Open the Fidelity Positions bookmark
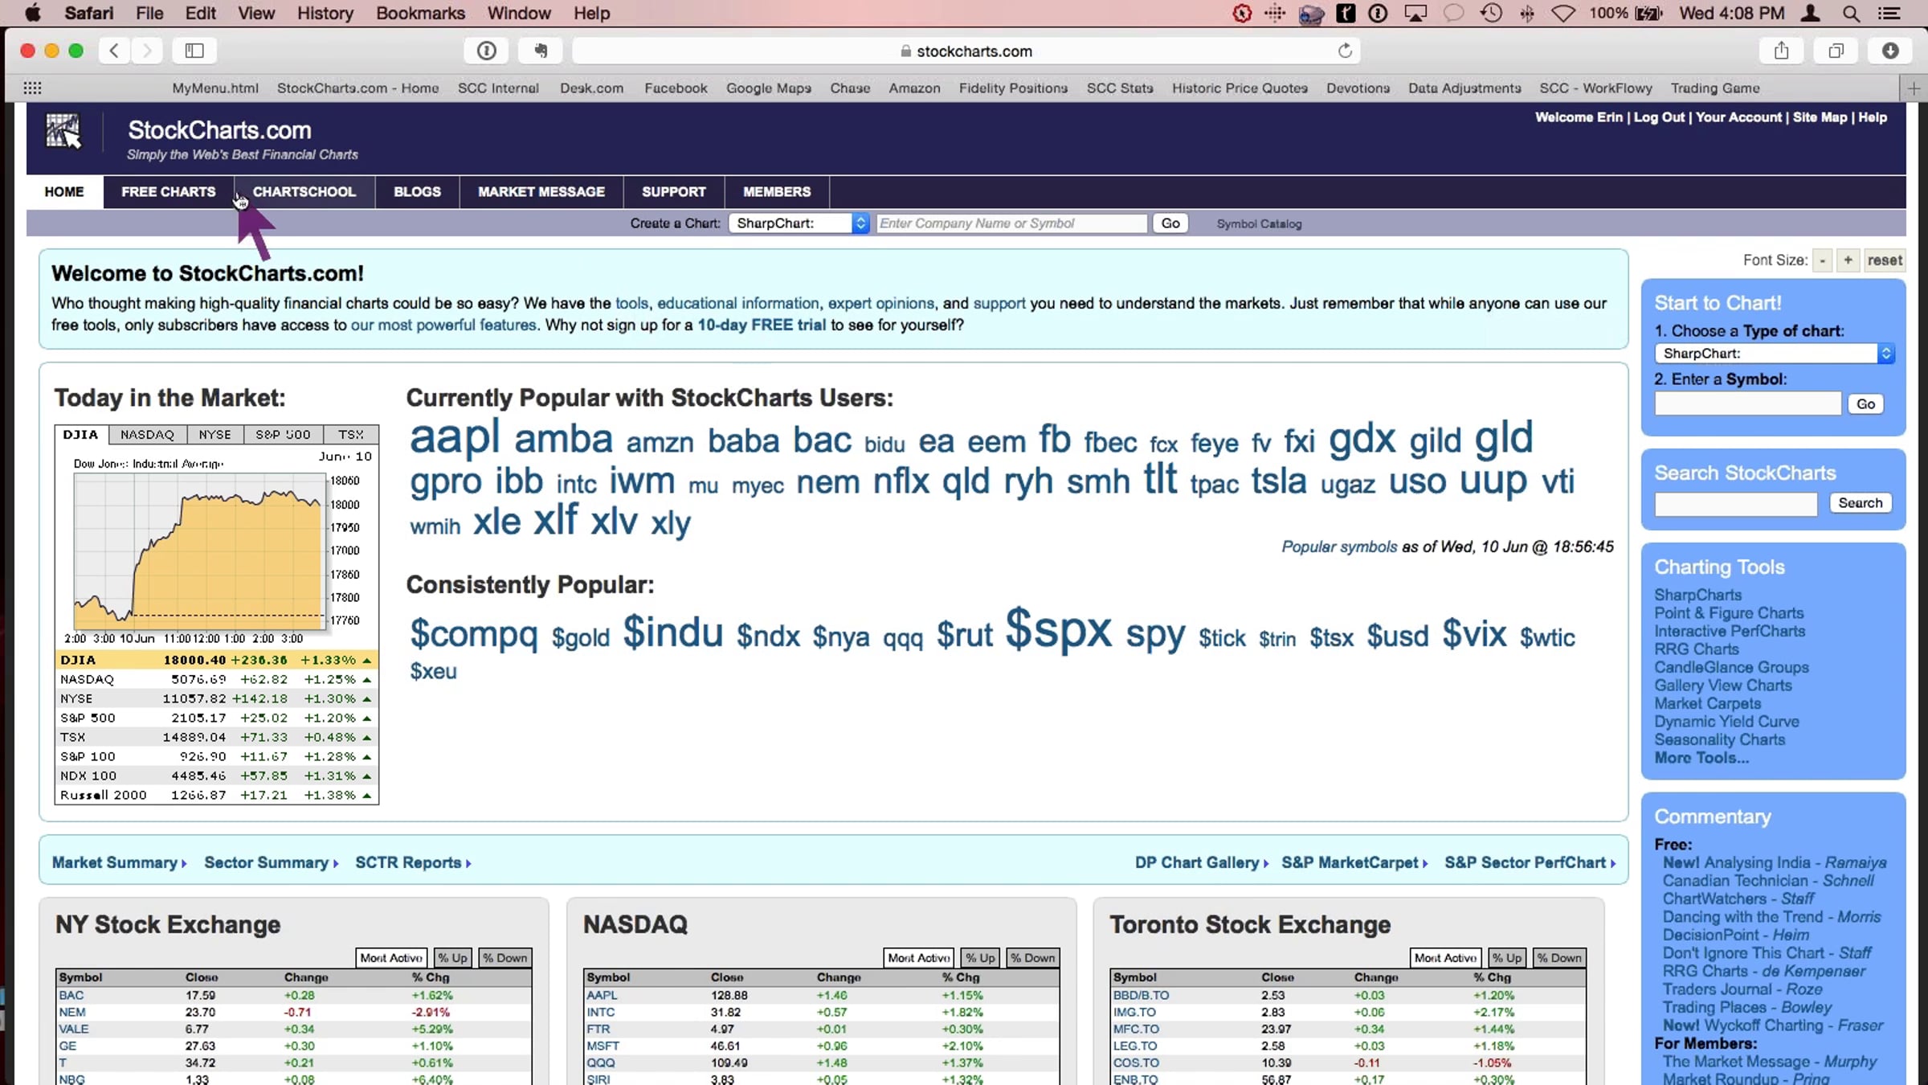 1013,88
